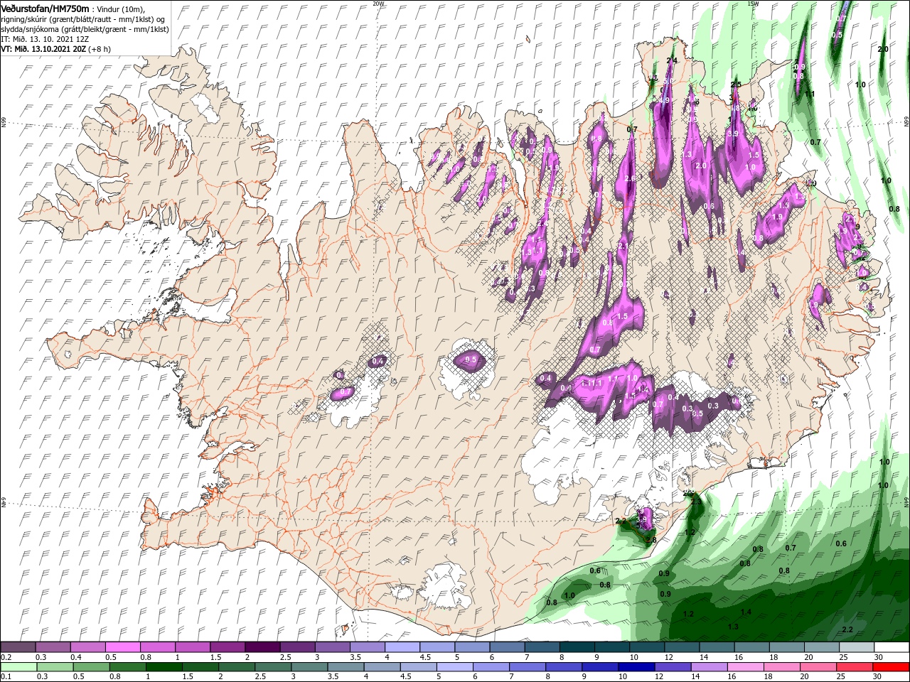The width and height of the screenshot is (910, 682).
Task: Click the bottom-row legend swatch starting at 2
Action: point(236,667)
